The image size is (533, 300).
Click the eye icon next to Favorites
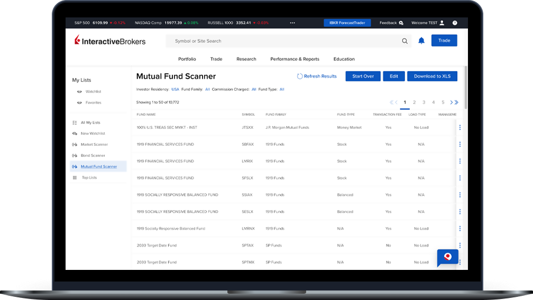(79, 102)
